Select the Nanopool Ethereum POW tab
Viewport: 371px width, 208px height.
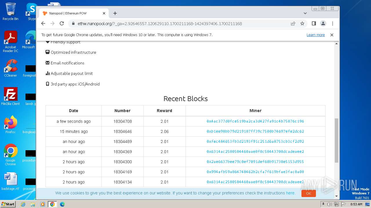74,13
